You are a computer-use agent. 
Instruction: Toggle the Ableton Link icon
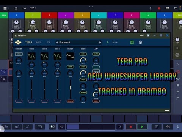click(24, 8)
